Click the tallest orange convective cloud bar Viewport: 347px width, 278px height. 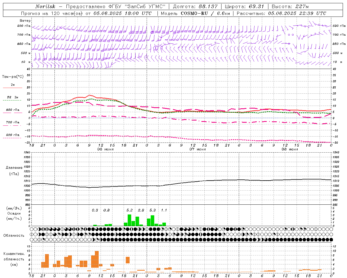(97, 259)
